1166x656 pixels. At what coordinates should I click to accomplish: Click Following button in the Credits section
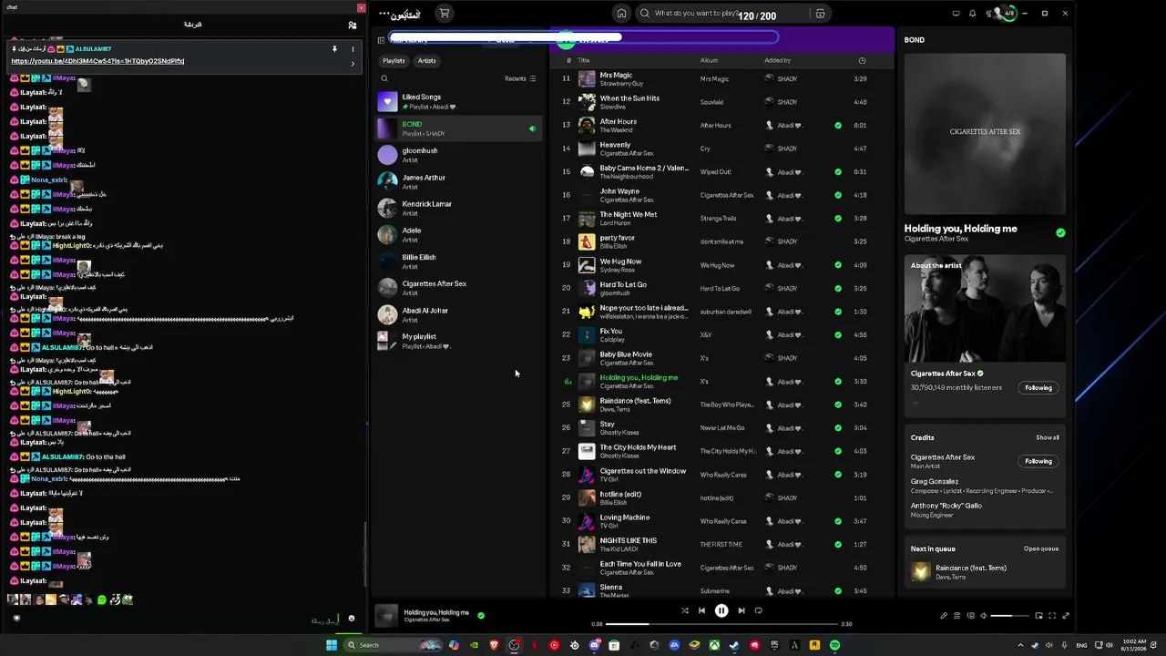(x=1038, y=461)
